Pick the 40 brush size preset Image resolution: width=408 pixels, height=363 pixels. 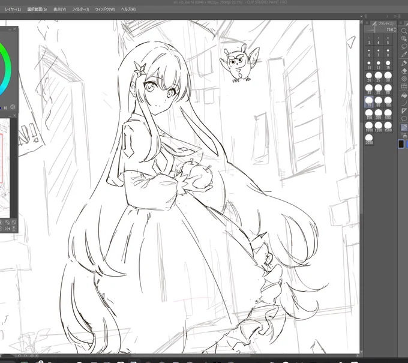pos(369,89)
